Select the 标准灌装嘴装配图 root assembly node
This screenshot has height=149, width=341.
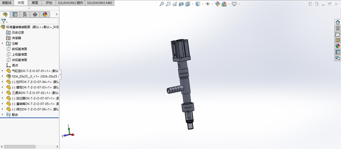30,27
